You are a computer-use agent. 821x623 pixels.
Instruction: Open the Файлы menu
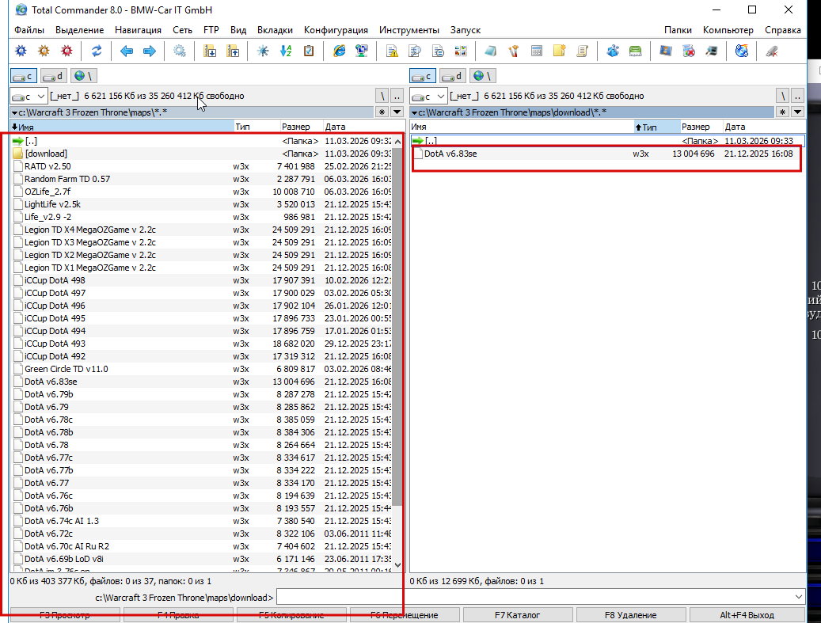point(29,30)
